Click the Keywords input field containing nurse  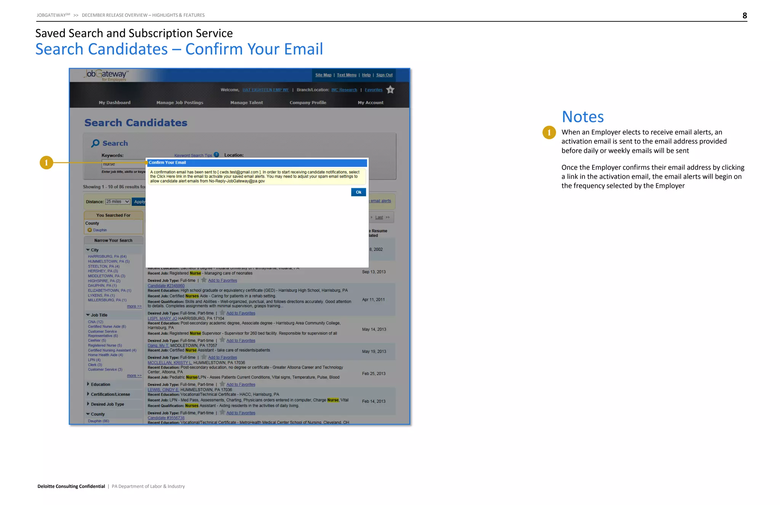(x=124, y=164)
